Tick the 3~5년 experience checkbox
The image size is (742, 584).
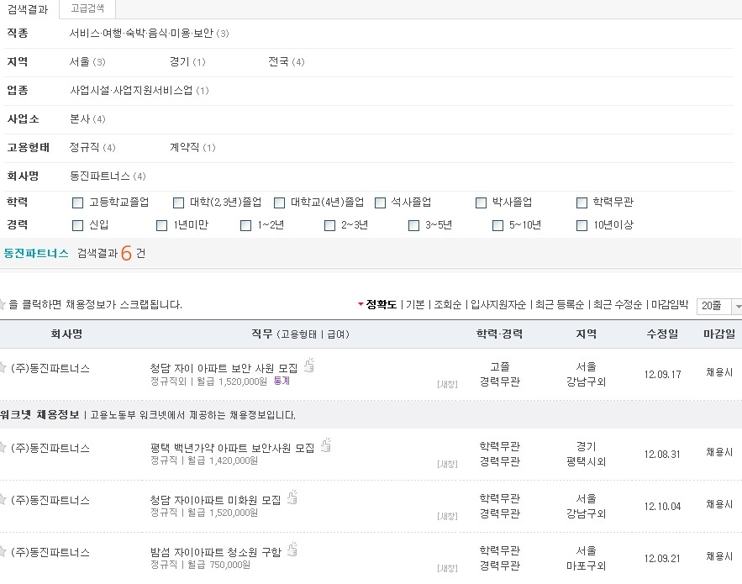click(413, 225)
